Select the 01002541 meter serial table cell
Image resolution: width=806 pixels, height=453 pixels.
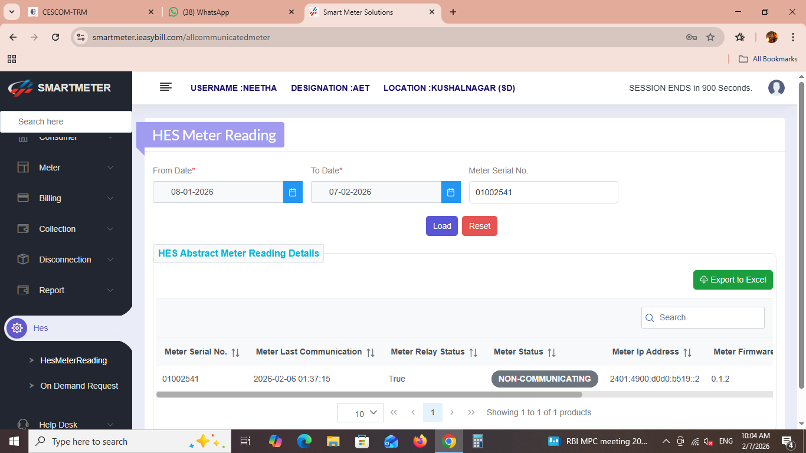181,379
